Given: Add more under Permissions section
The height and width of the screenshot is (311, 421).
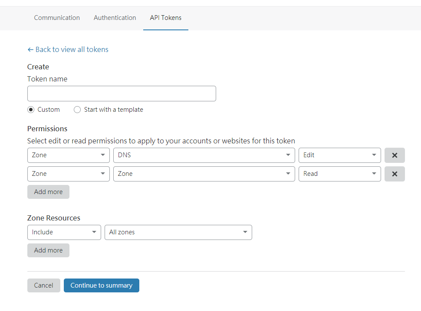Looking at the screenshot, I should point(48,192).
